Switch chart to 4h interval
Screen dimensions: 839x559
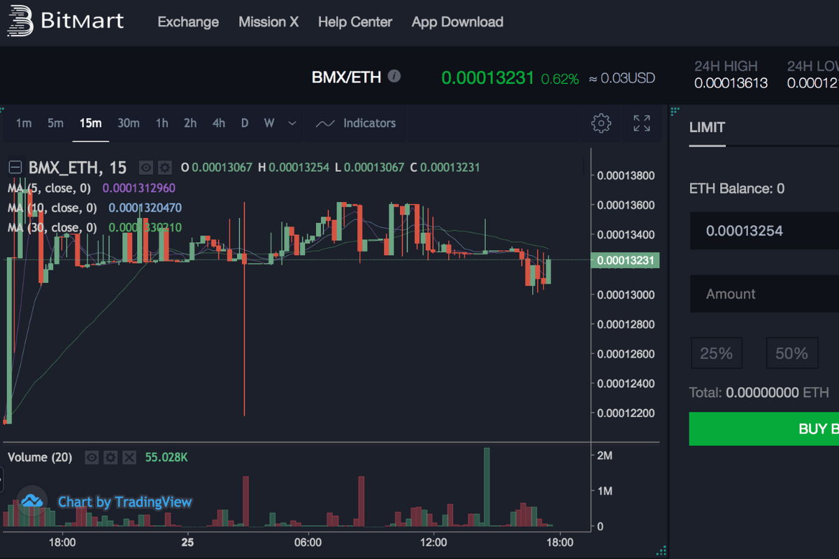pyautogui.click(x=219, y=123)
